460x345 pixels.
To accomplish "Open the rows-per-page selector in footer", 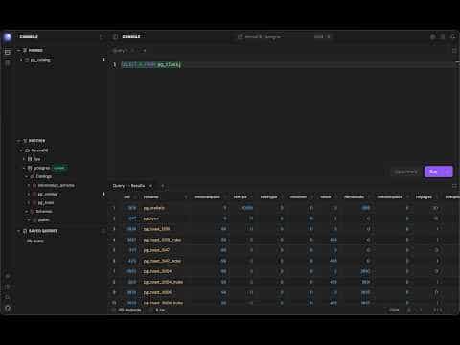I will (394, 310).
